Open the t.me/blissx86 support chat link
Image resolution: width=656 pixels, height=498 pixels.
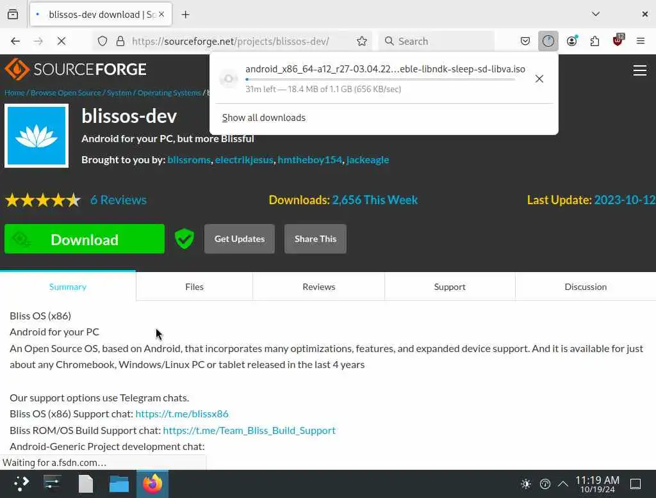tap(182, 414)
